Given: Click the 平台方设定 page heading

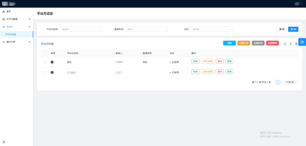Looking at the screenshot, I should coord(45,14).
